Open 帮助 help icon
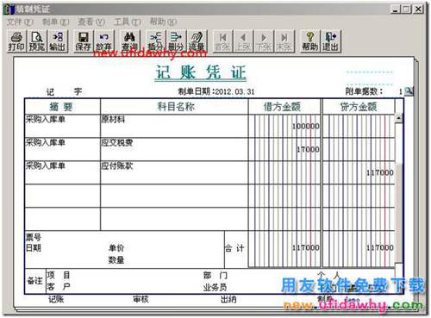Viewport: 431px width, 318px height. tap(310, 41)
